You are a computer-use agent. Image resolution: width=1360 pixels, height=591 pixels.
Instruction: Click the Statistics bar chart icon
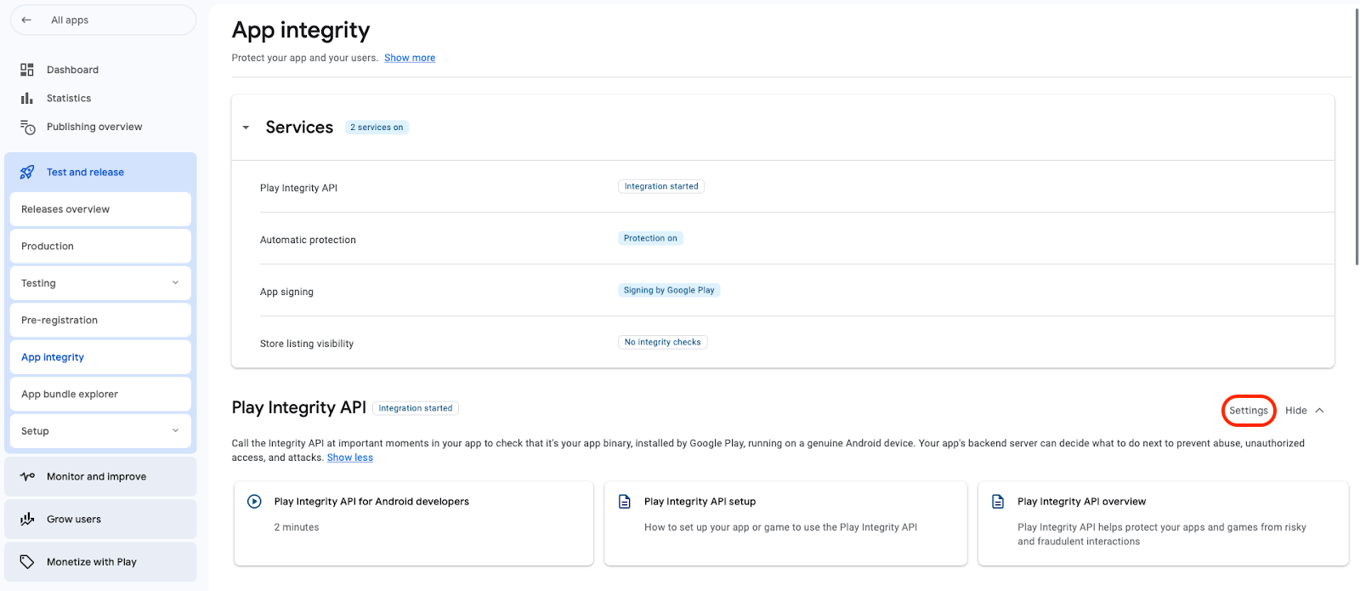[27, 98]
